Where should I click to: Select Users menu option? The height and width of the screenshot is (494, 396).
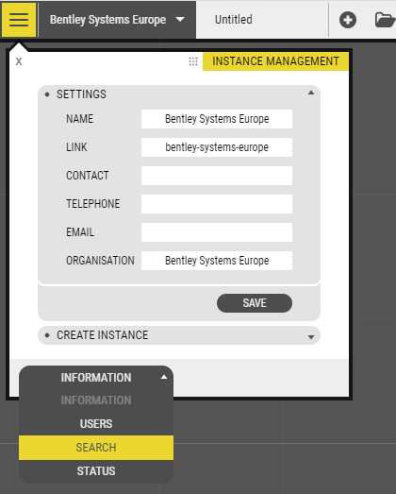[96, 424]
